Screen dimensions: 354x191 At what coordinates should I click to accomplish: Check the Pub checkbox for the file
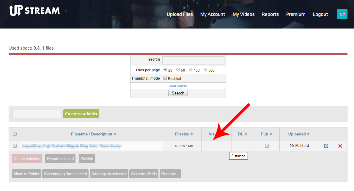pyautogui.click(x=267, y=146)
